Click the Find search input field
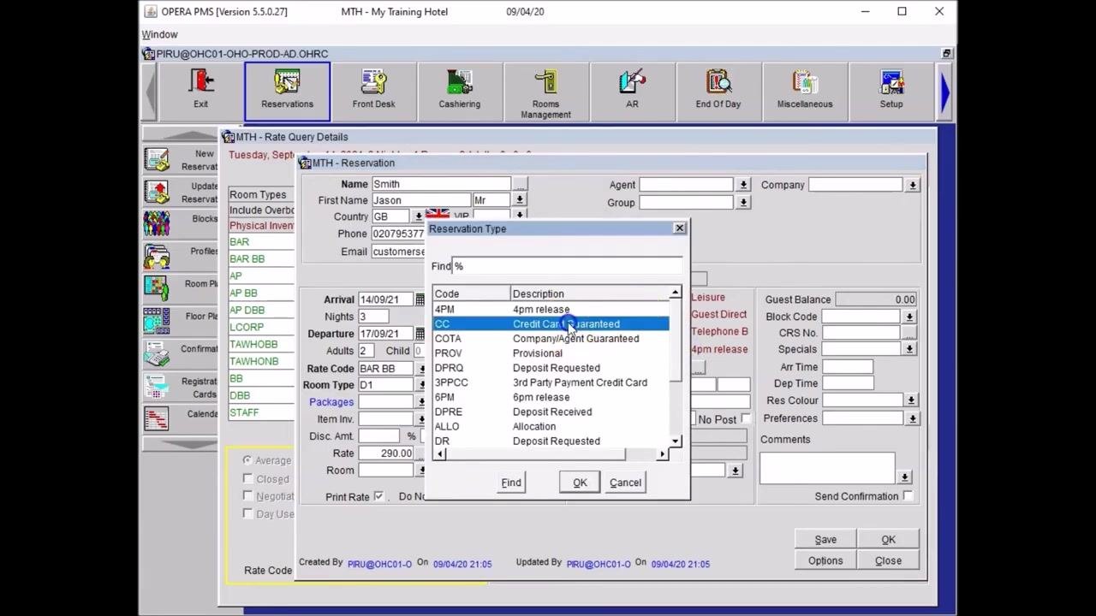This screenshot has width=1096, height=616. tap(567, 266)
